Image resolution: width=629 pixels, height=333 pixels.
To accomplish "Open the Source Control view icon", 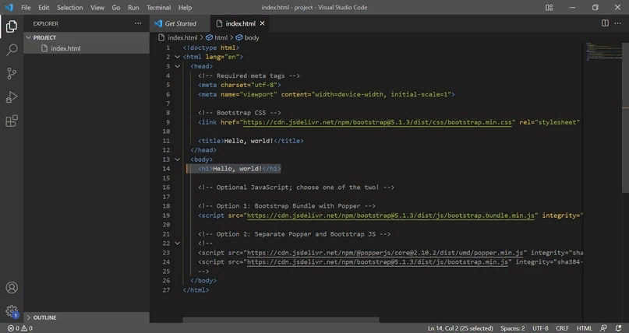I will pyautogui.click(x=12, y=74).
